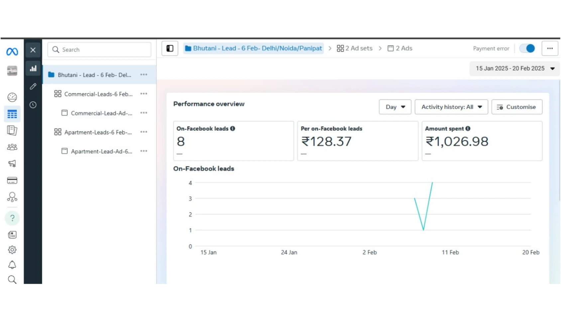Select the On-Facebook leads metric card
This screenshot has height=322, width=561.
233,141
